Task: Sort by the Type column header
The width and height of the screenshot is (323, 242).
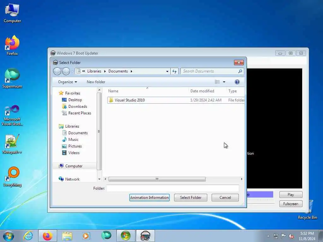Action: tap(235, 91)
